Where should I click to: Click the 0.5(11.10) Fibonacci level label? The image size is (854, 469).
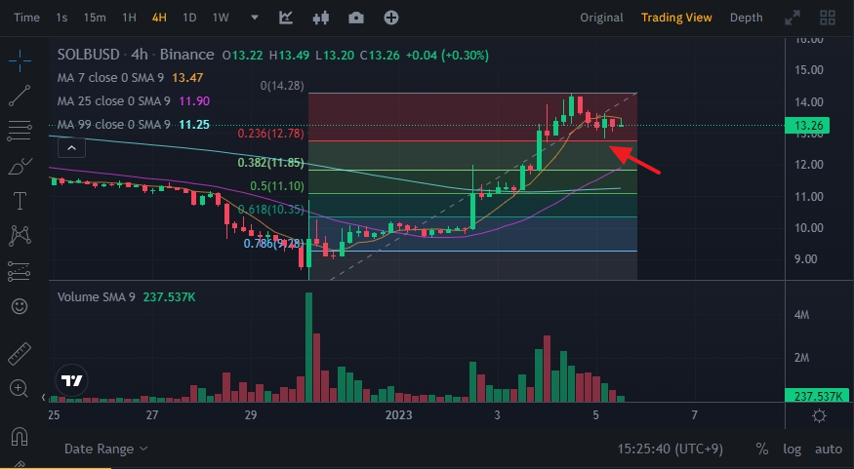[x=277, y=186]
